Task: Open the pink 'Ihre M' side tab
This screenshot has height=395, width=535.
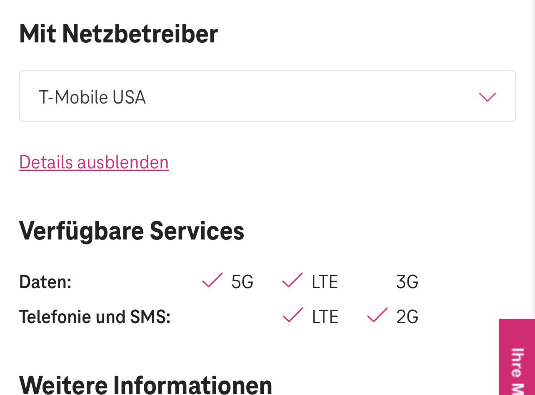Action: pyautogui.click(x=517, y=358)
